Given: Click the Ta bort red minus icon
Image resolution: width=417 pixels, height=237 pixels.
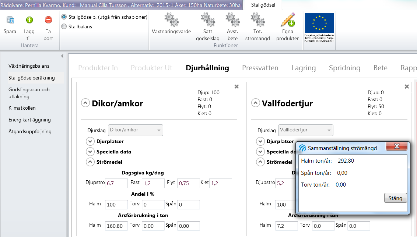Looking at the screenshot, I should click(x=48, y=20).
